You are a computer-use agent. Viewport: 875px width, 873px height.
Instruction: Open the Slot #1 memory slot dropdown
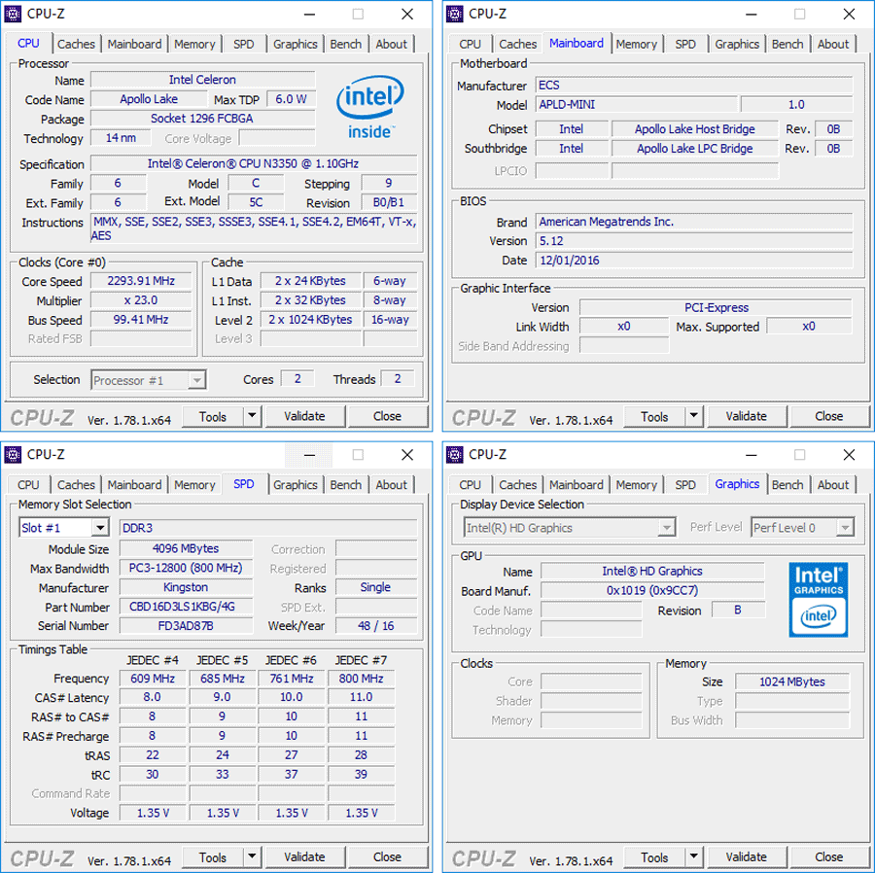[100, 528]
